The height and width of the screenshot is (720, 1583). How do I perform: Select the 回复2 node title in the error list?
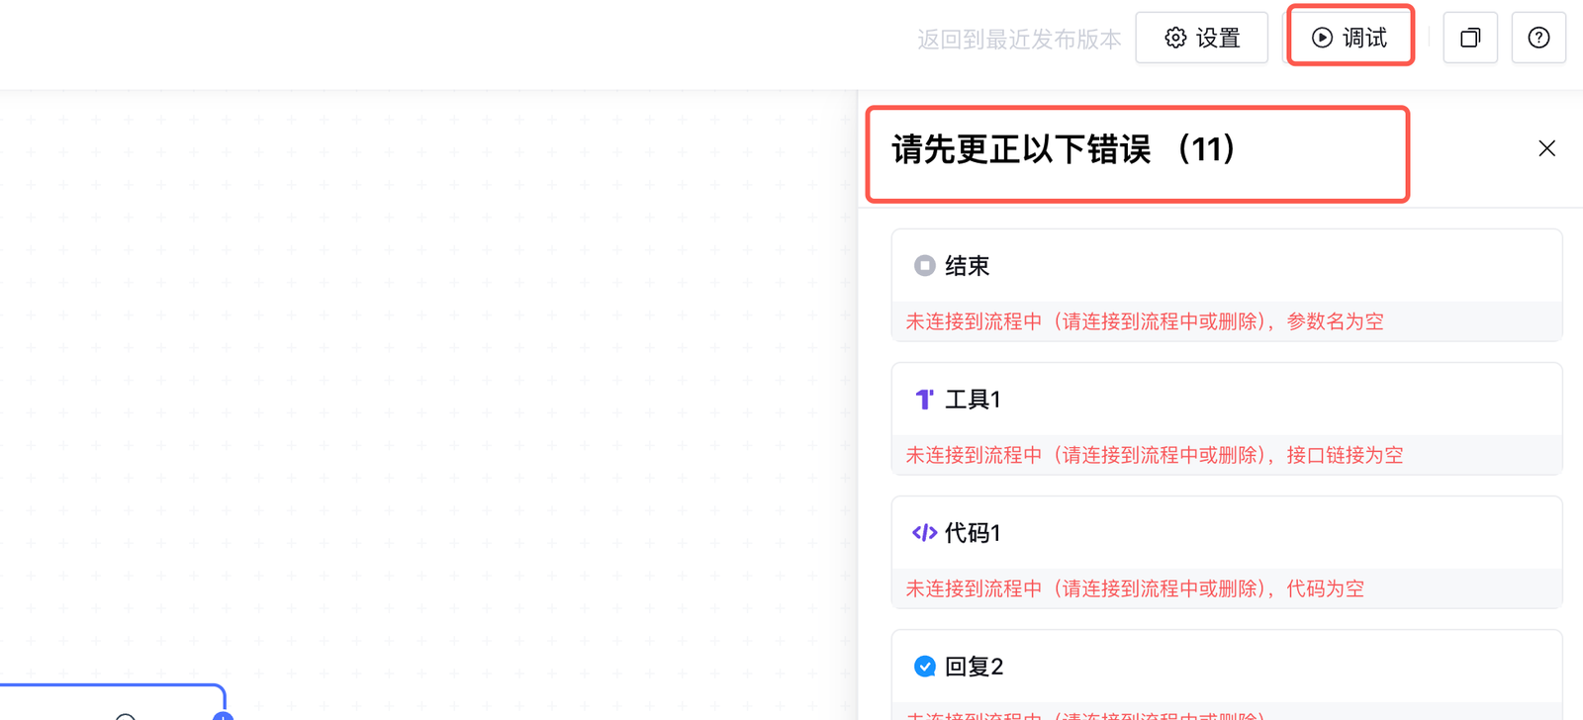pos(974,666)
